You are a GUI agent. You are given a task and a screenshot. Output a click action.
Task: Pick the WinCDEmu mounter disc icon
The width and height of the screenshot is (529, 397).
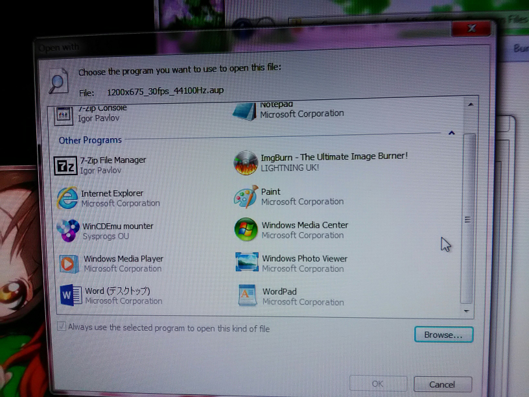click(68, 230)
